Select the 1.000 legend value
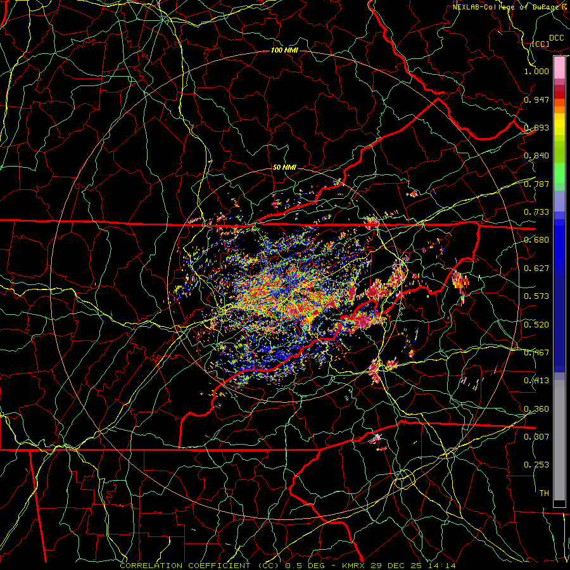570x570 pixels. coord(536,71)
